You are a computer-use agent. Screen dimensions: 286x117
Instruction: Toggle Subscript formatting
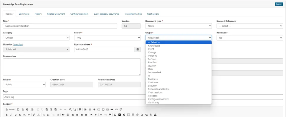click(24, 115)
